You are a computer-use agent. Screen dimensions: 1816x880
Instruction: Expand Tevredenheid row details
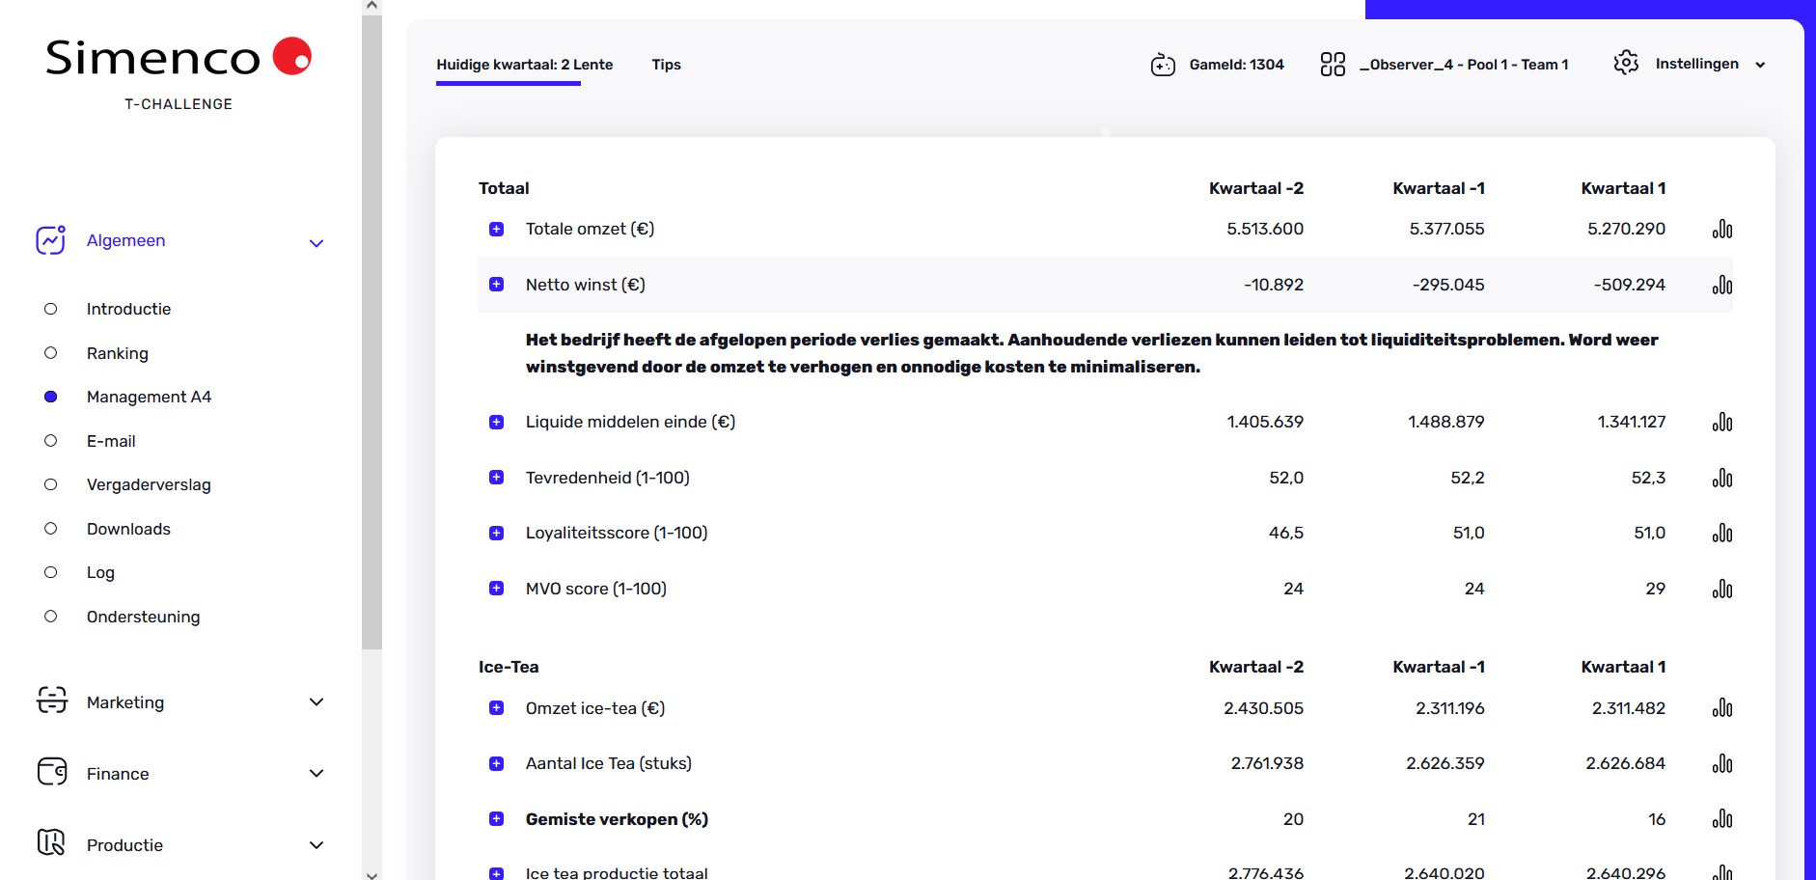[496, 478]
